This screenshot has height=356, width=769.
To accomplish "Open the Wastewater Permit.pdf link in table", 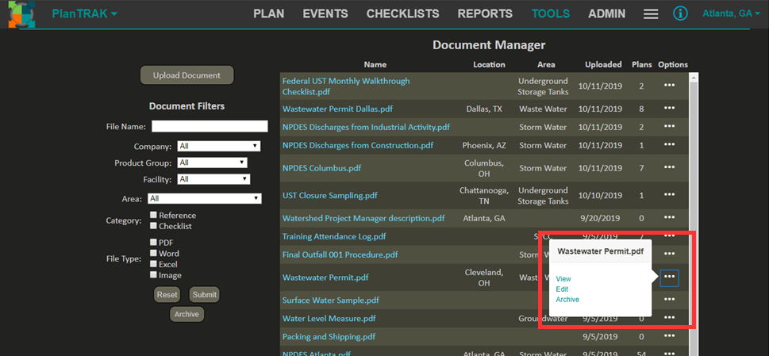I will click(325, 278).
